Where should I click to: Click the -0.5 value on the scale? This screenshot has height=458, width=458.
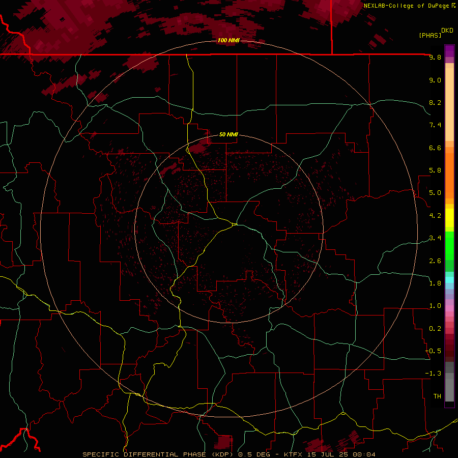click(x=434, y=351)
